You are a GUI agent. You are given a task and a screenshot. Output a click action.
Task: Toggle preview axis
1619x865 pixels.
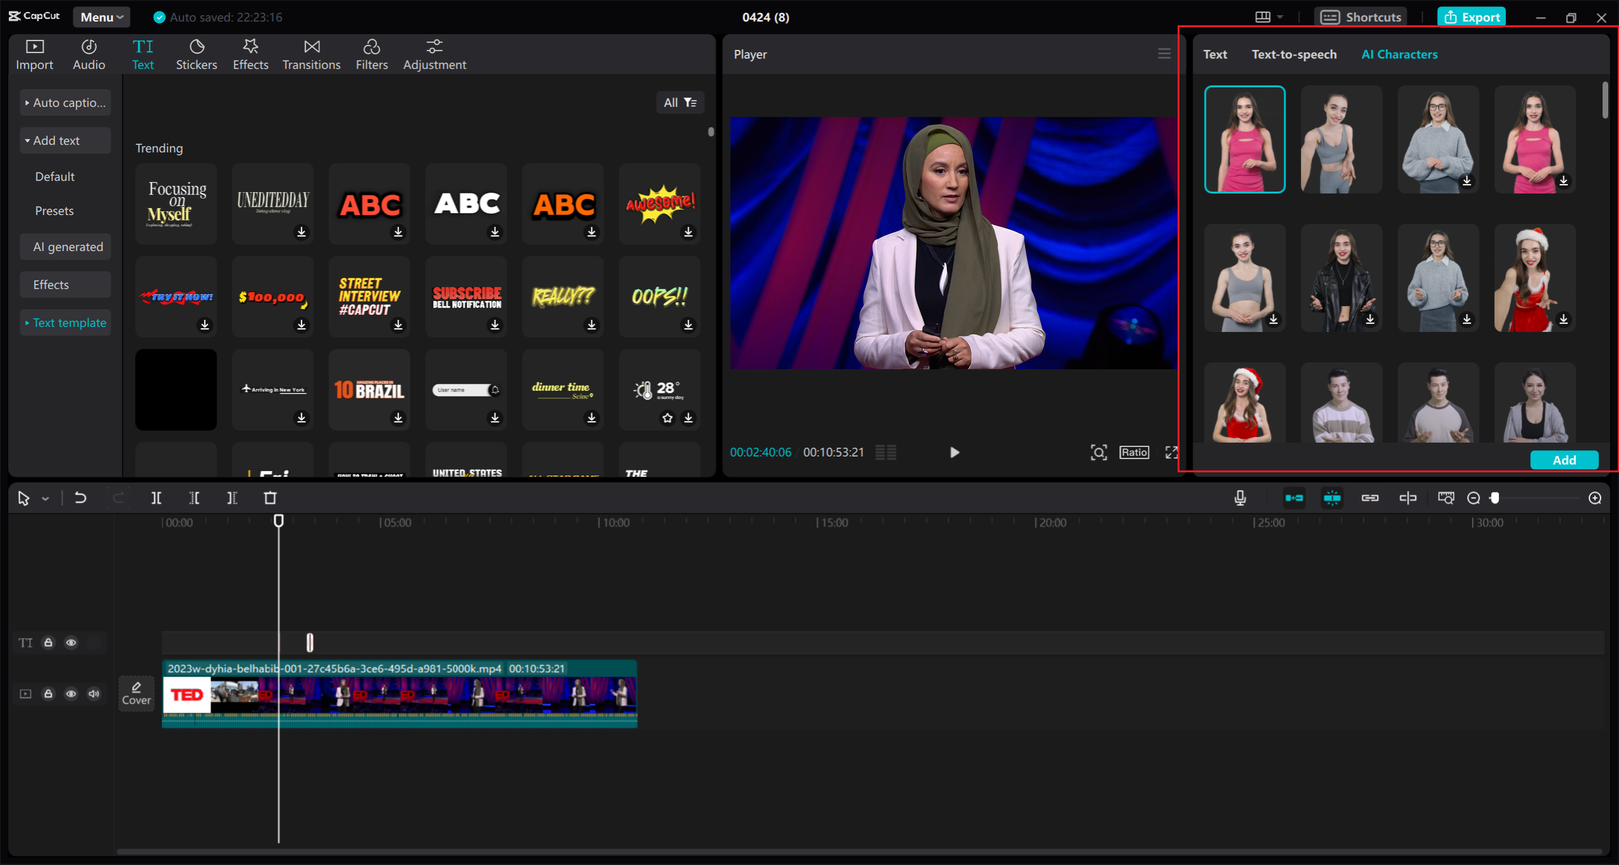click(1408, 498)
